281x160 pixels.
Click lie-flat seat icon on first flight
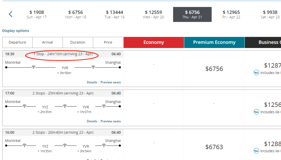point(256,73)
